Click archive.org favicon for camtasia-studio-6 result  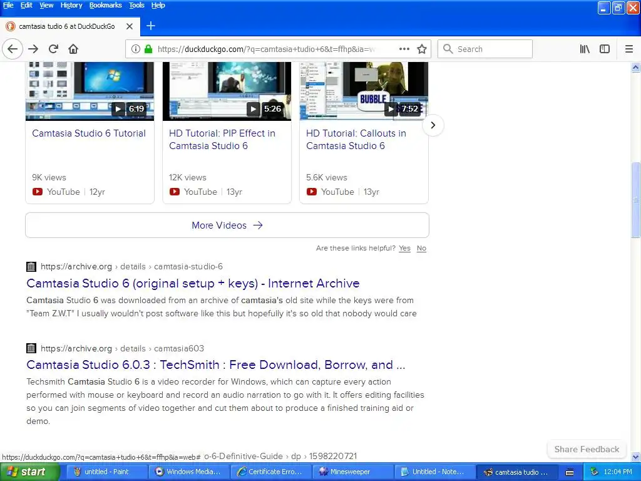[31, 267]
